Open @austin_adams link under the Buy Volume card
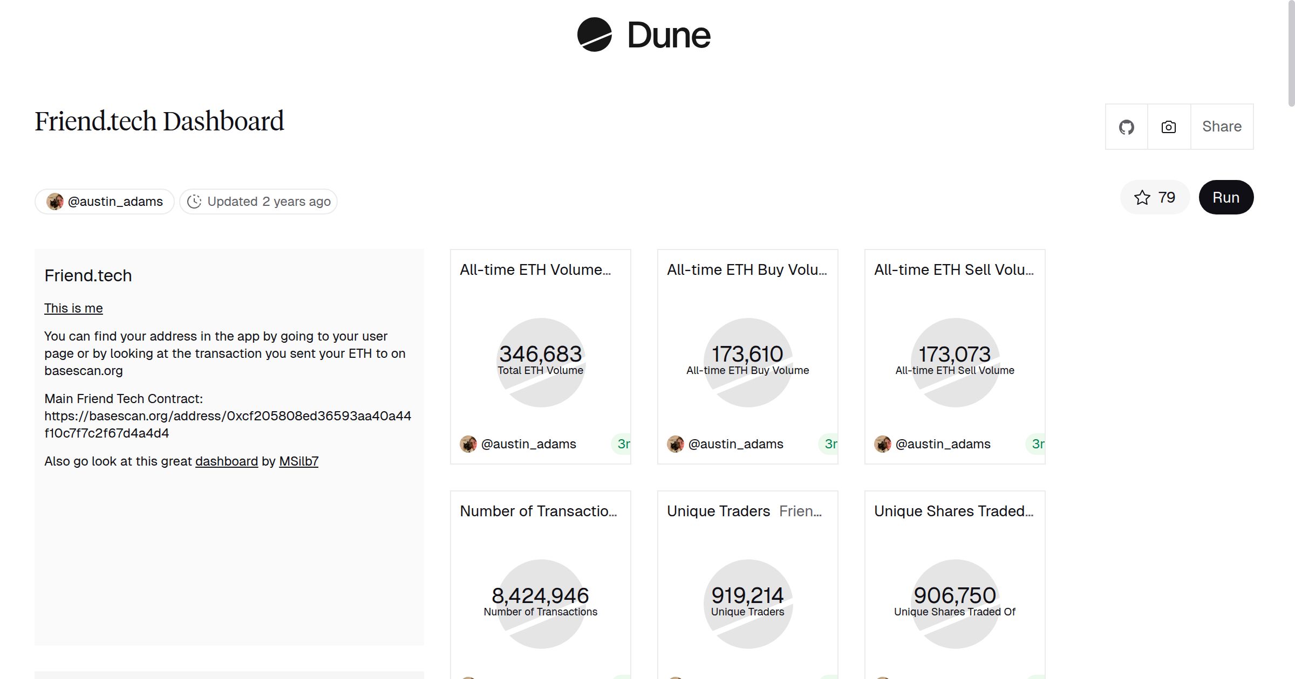The image size is (1295, 679). [x=736, y=444]
